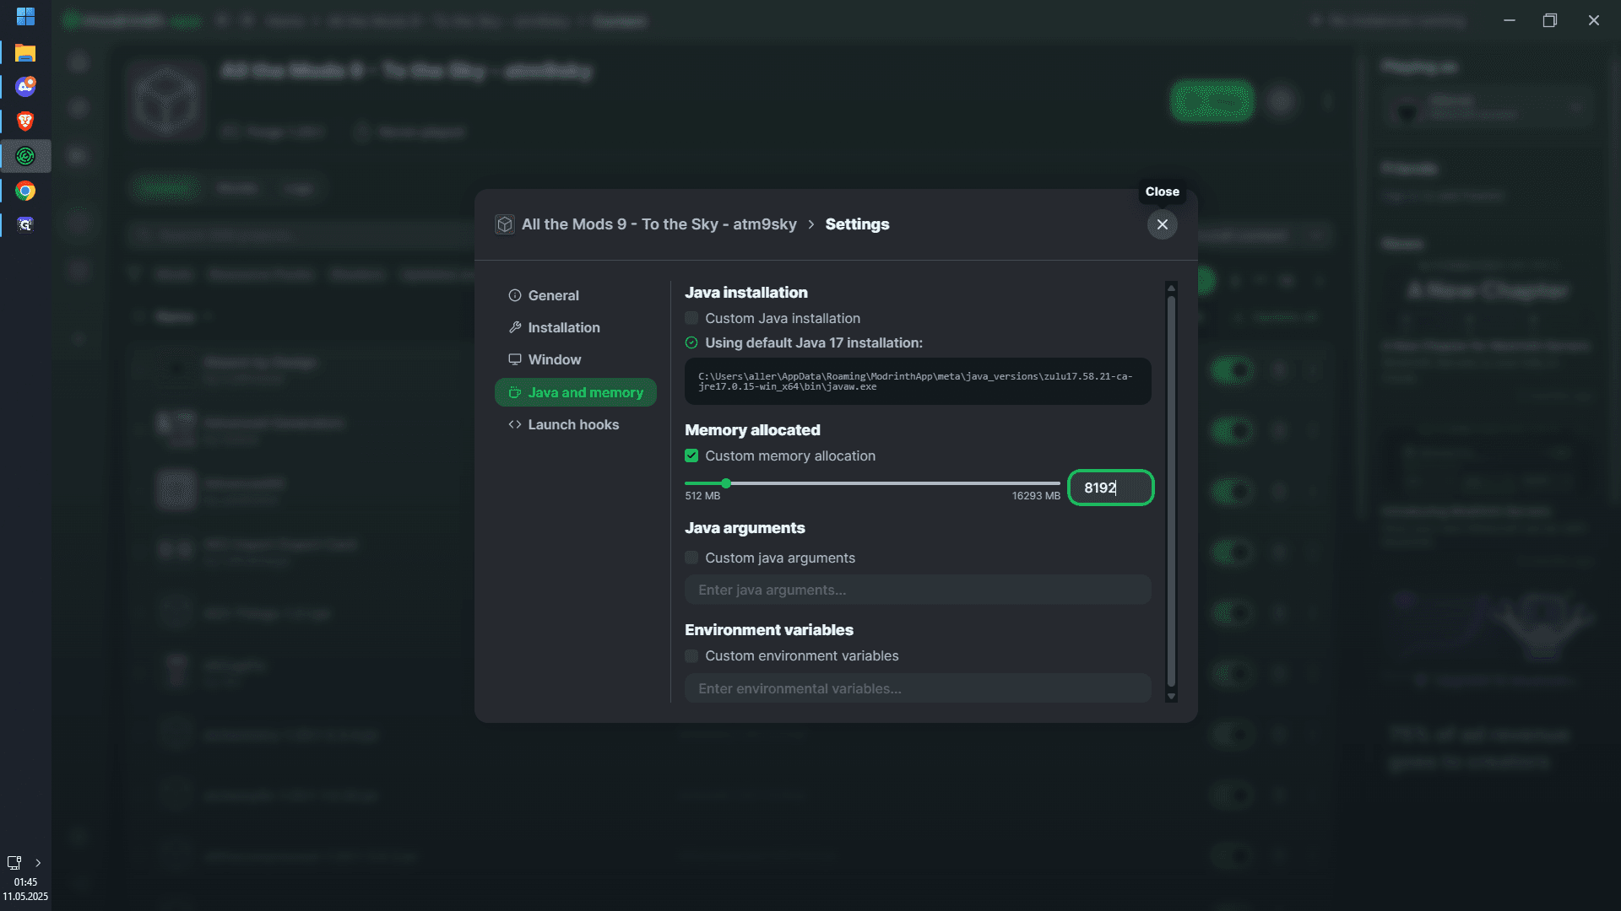The width and height of the screenshot is (1621, 911).
Task: Click the Enter java arguments field
Action: (918, 590)
